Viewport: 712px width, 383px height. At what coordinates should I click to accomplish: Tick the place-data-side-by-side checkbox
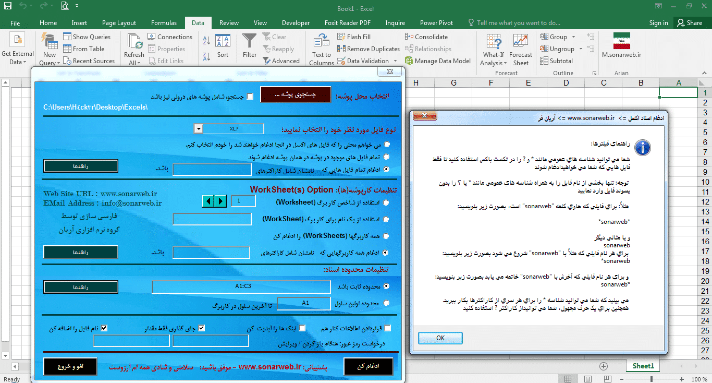(x=387, y=328)
